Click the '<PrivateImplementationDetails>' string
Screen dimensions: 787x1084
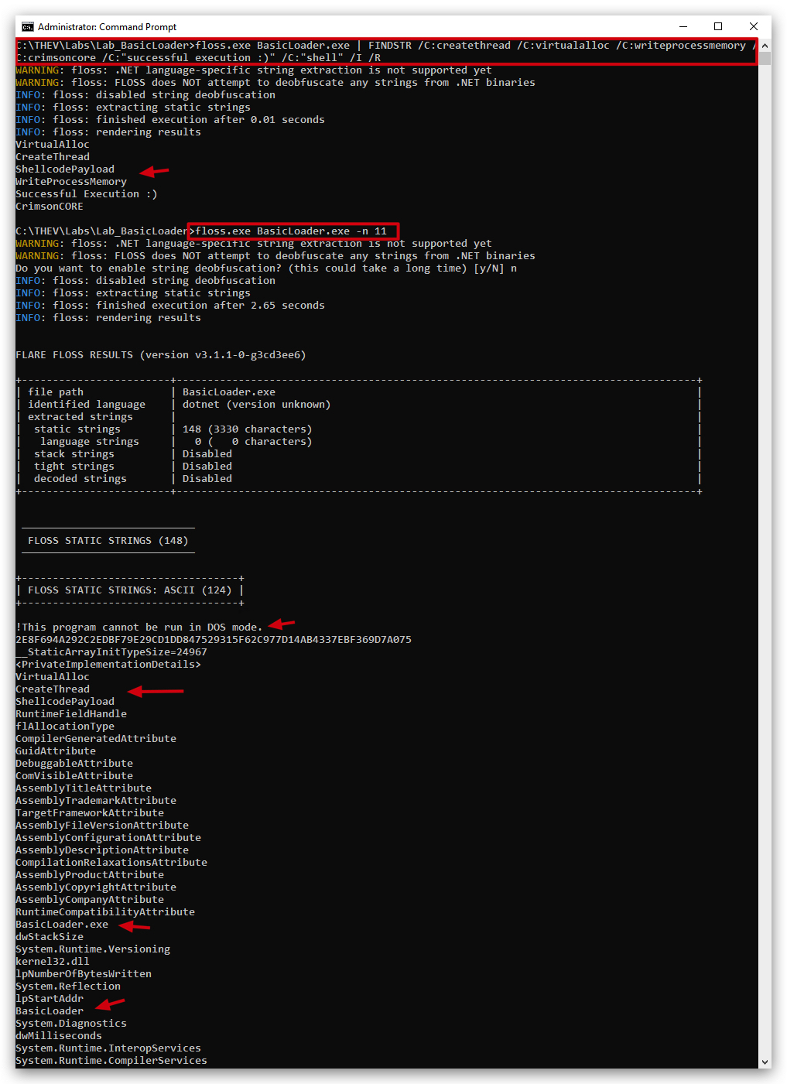click(x=108, y=665)
